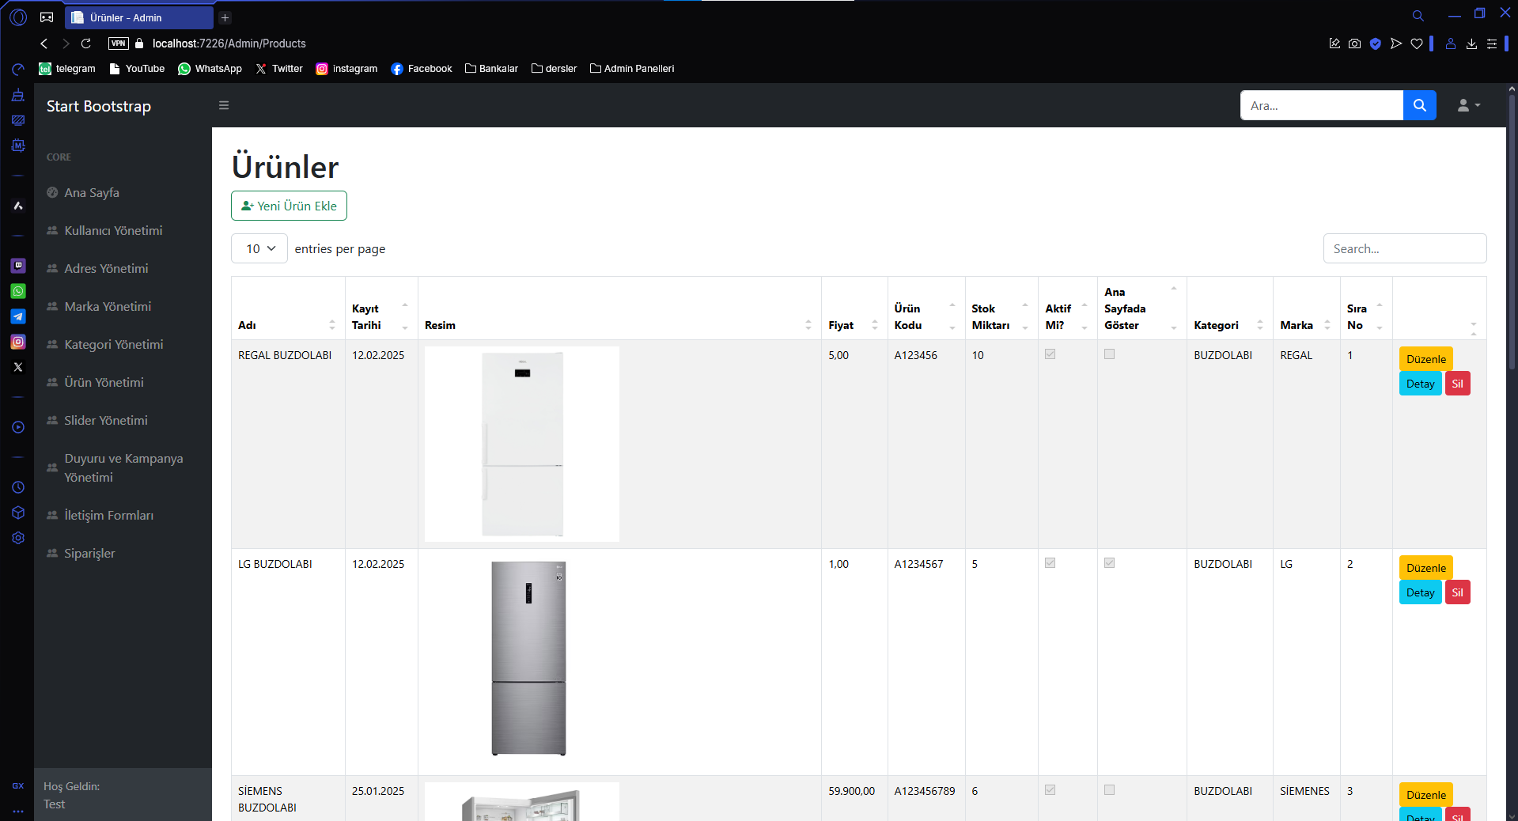Screen dimensions: 1518x821
Task: Reload the page with the refresh icon
Action: click(x=86, y=44)
